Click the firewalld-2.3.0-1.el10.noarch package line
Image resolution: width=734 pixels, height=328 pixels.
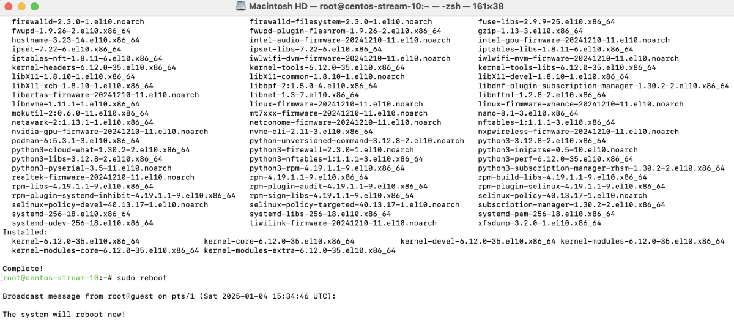pos(78,21)
